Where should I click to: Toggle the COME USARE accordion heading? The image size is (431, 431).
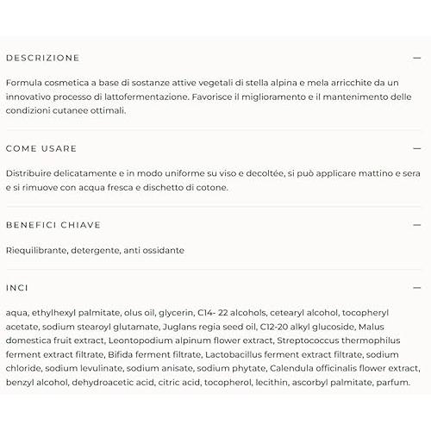pyautogui.click(x=41, y=148)
